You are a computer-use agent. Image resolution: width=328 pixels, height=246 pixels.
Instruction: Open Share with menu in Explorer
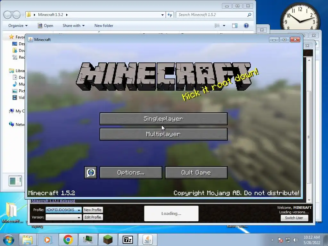click(x=74, y=26)
